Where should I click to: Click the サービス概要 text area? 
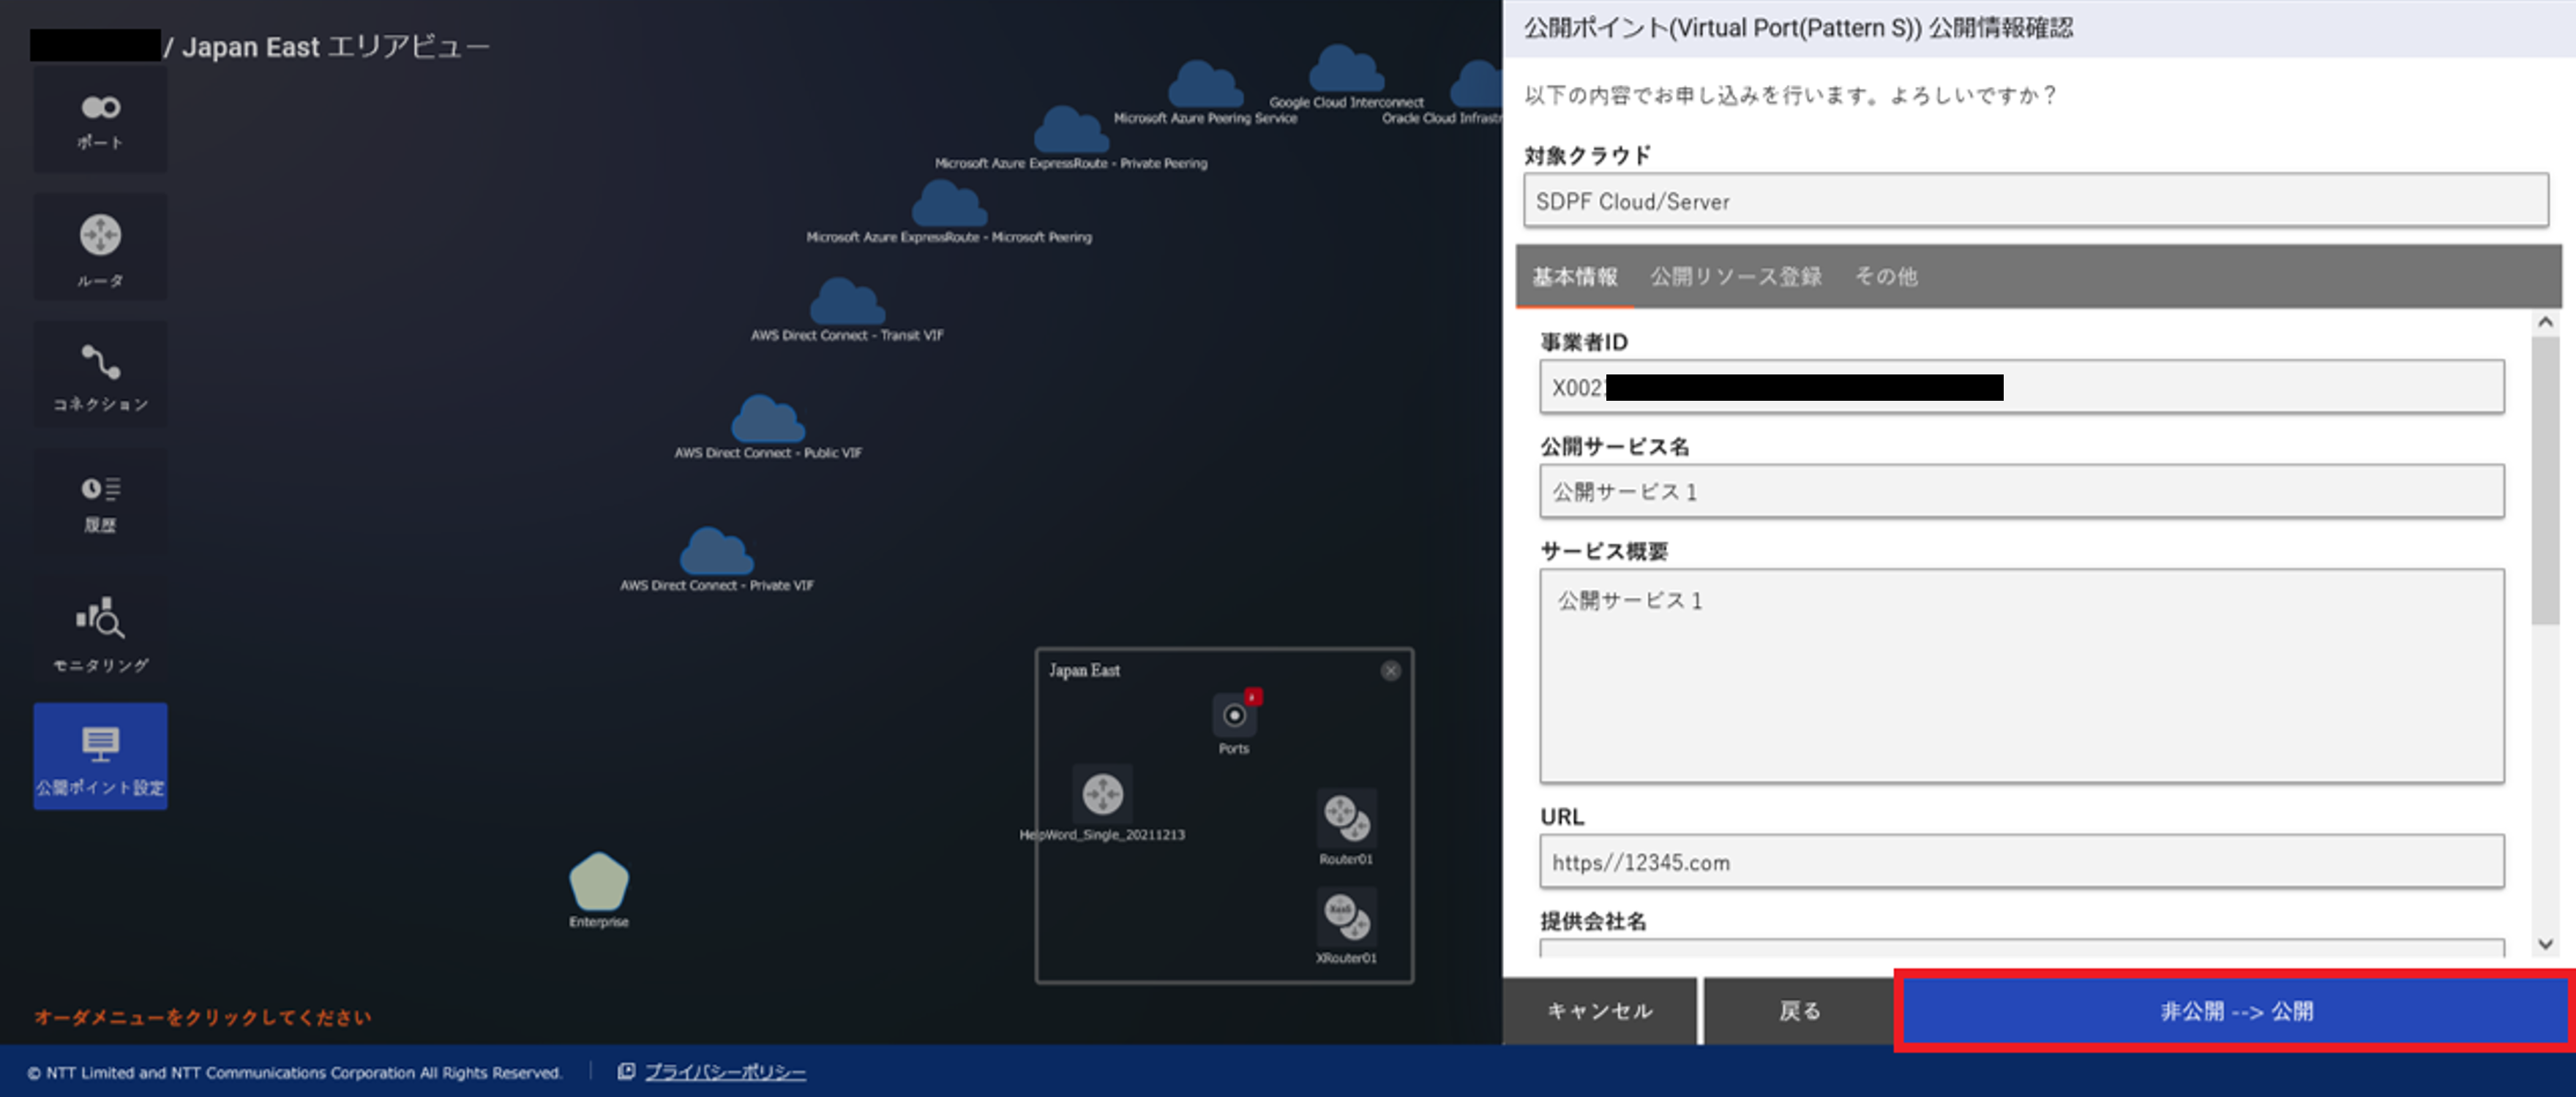pyautogui.click(x=2022, y=676)
